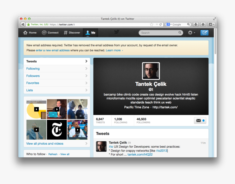Play the video of man in blue shirt
The width and height of the screenshot is (235, 184).
36,129
